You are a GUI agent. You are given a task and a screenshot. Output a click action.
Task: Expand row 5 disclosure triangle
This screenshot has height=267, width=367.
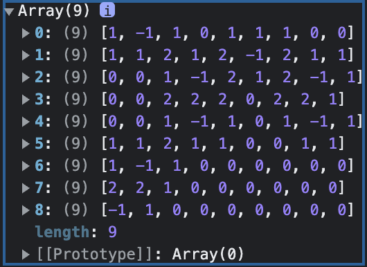26,144
